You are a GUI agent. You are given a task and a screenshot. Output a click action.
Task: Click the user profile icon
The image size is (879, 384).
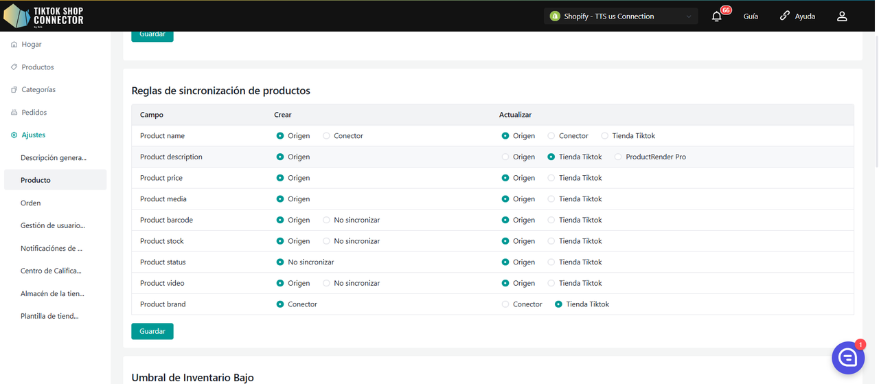pos(842,16)
